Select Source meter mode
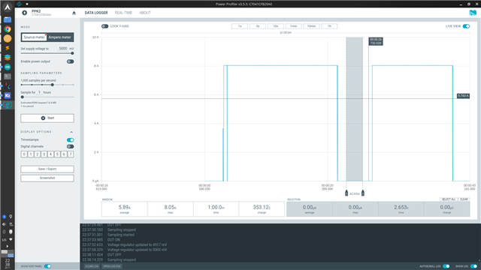Screen dimensions: 481x270 tap(34, 37)
